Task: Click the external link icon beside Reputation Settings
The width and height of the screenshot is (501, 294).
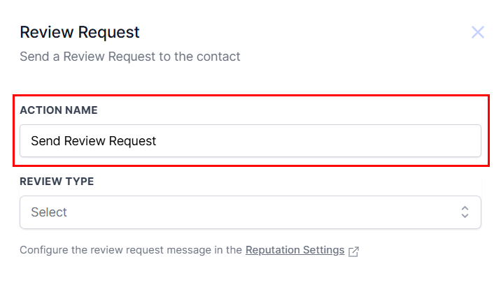Action: coord(353,251)
